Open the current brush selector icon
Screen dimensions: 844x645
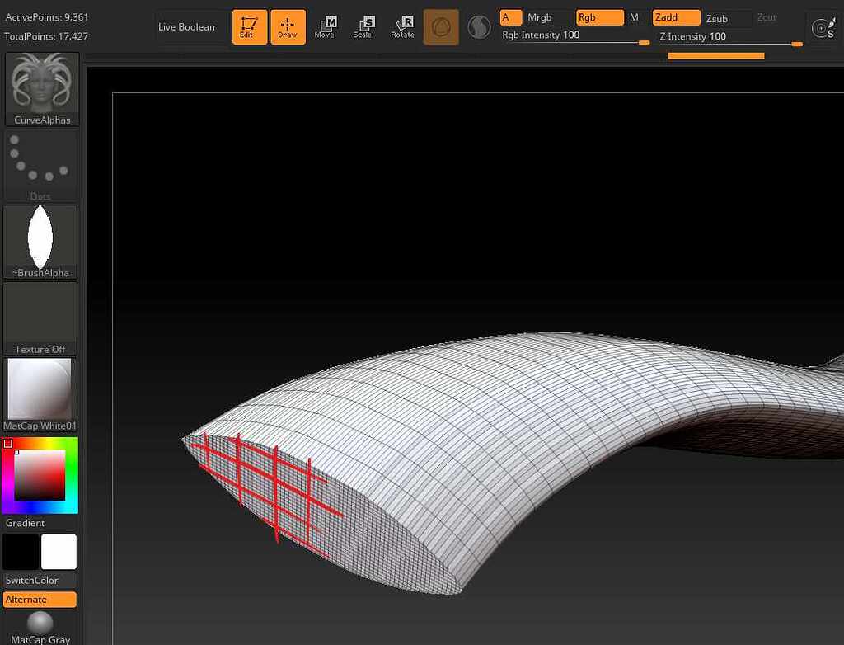click(441, 26)
